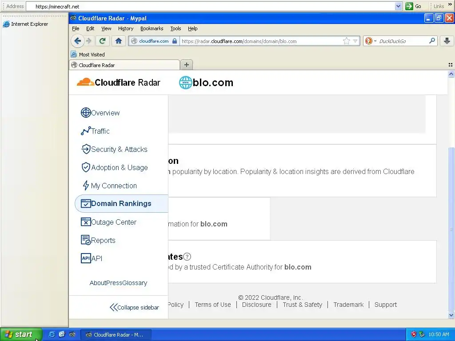Open the browser home page icon

coord(118,41)
